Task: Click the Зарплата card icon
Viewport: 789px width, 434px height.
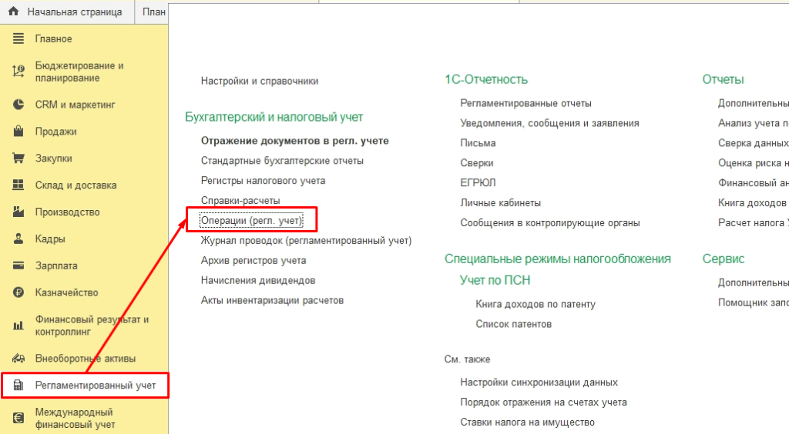Action: point(18,265)
